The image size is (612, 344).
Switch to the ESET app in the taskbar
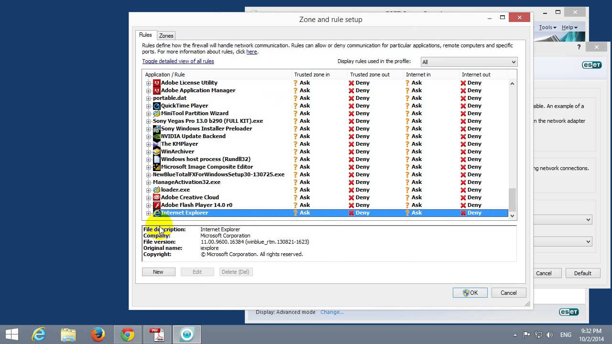coord(186,334)
